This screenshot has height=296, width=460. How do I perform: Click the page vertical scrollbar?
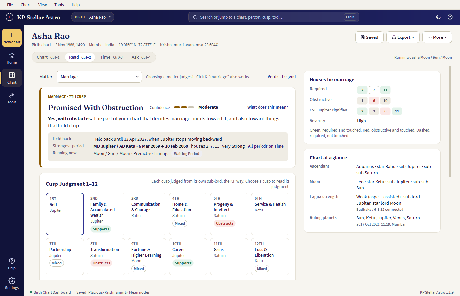[450, 122]
